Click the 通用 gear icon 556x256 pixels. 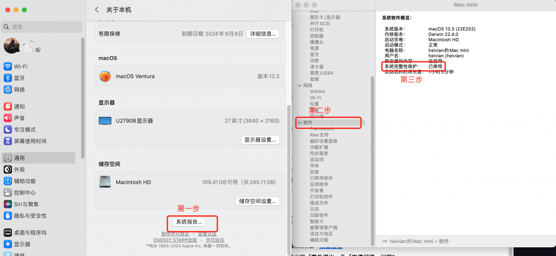8,158
